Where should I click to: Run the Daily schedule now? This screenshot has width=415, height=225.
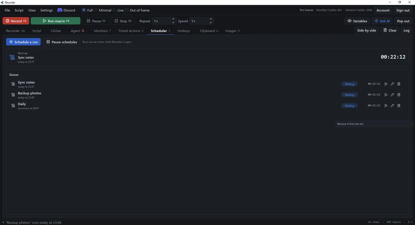click(x=386, y=106)
